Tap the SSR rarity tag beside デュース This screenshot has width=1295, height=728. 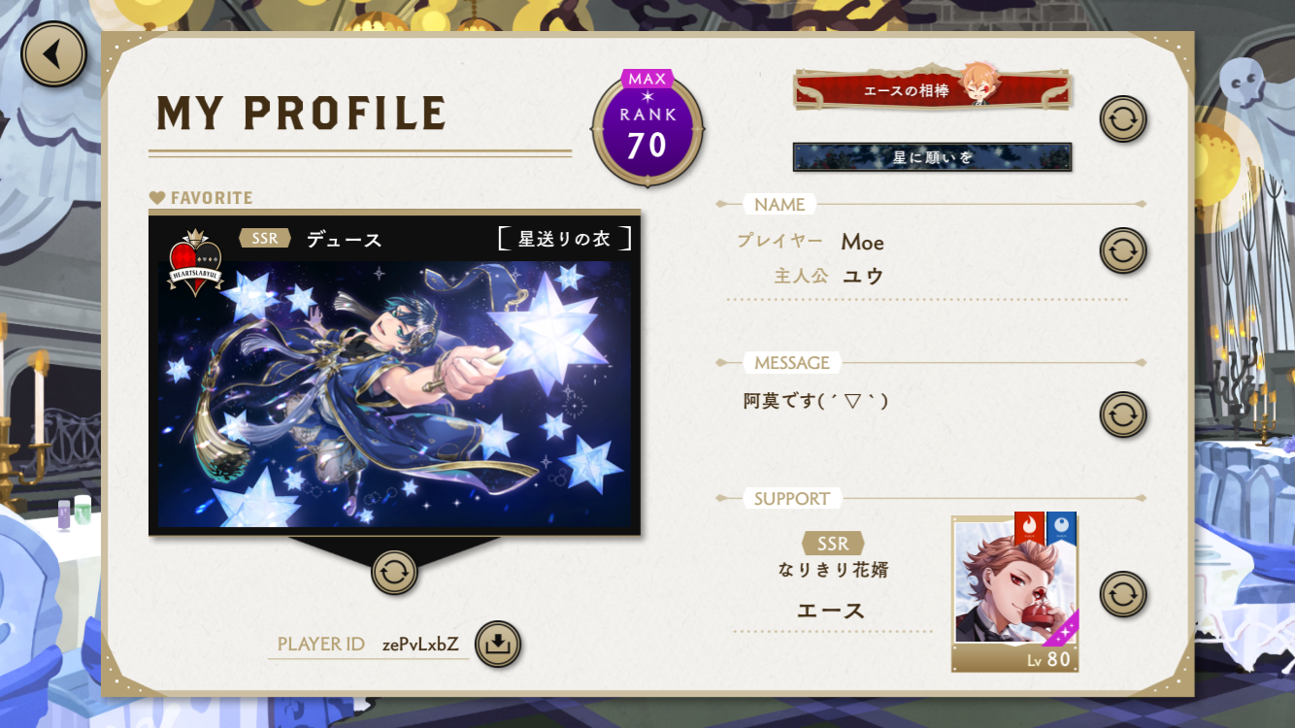click(x=265, y=238)
